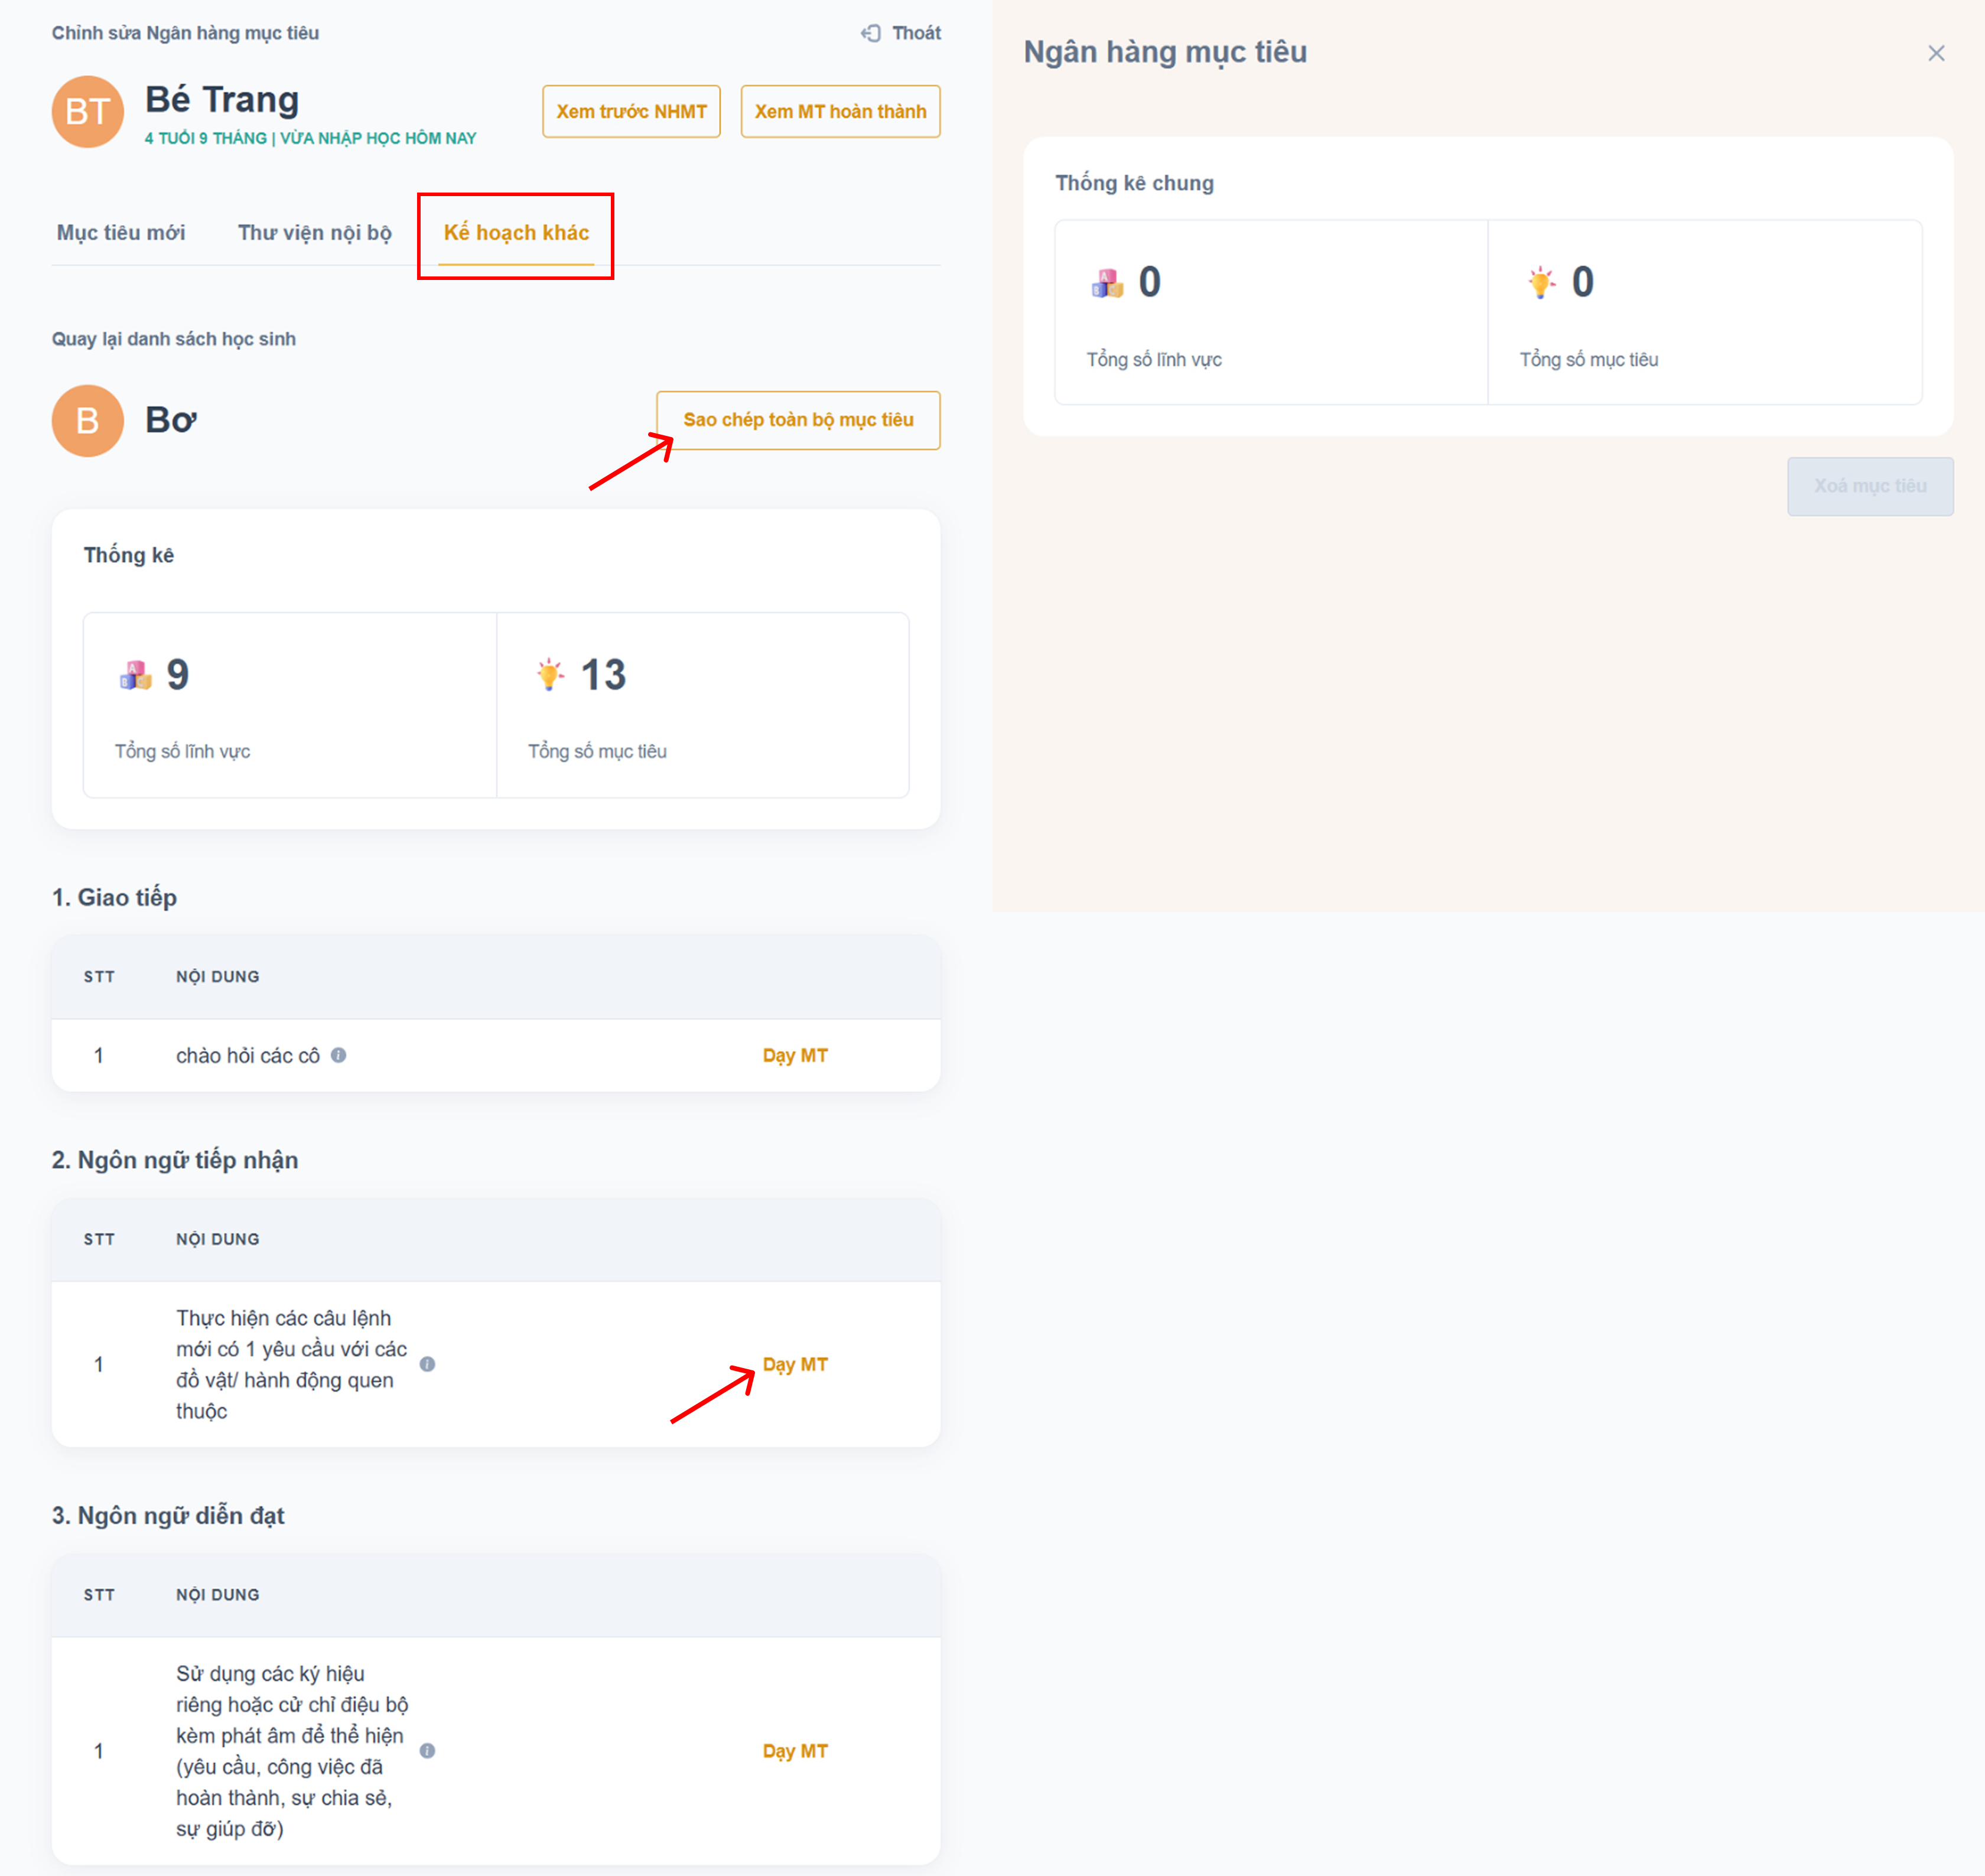Screen dimensions: 1985x1876
Task: Click the lightbulb icon beside number 13
Action: coord(549,675)
